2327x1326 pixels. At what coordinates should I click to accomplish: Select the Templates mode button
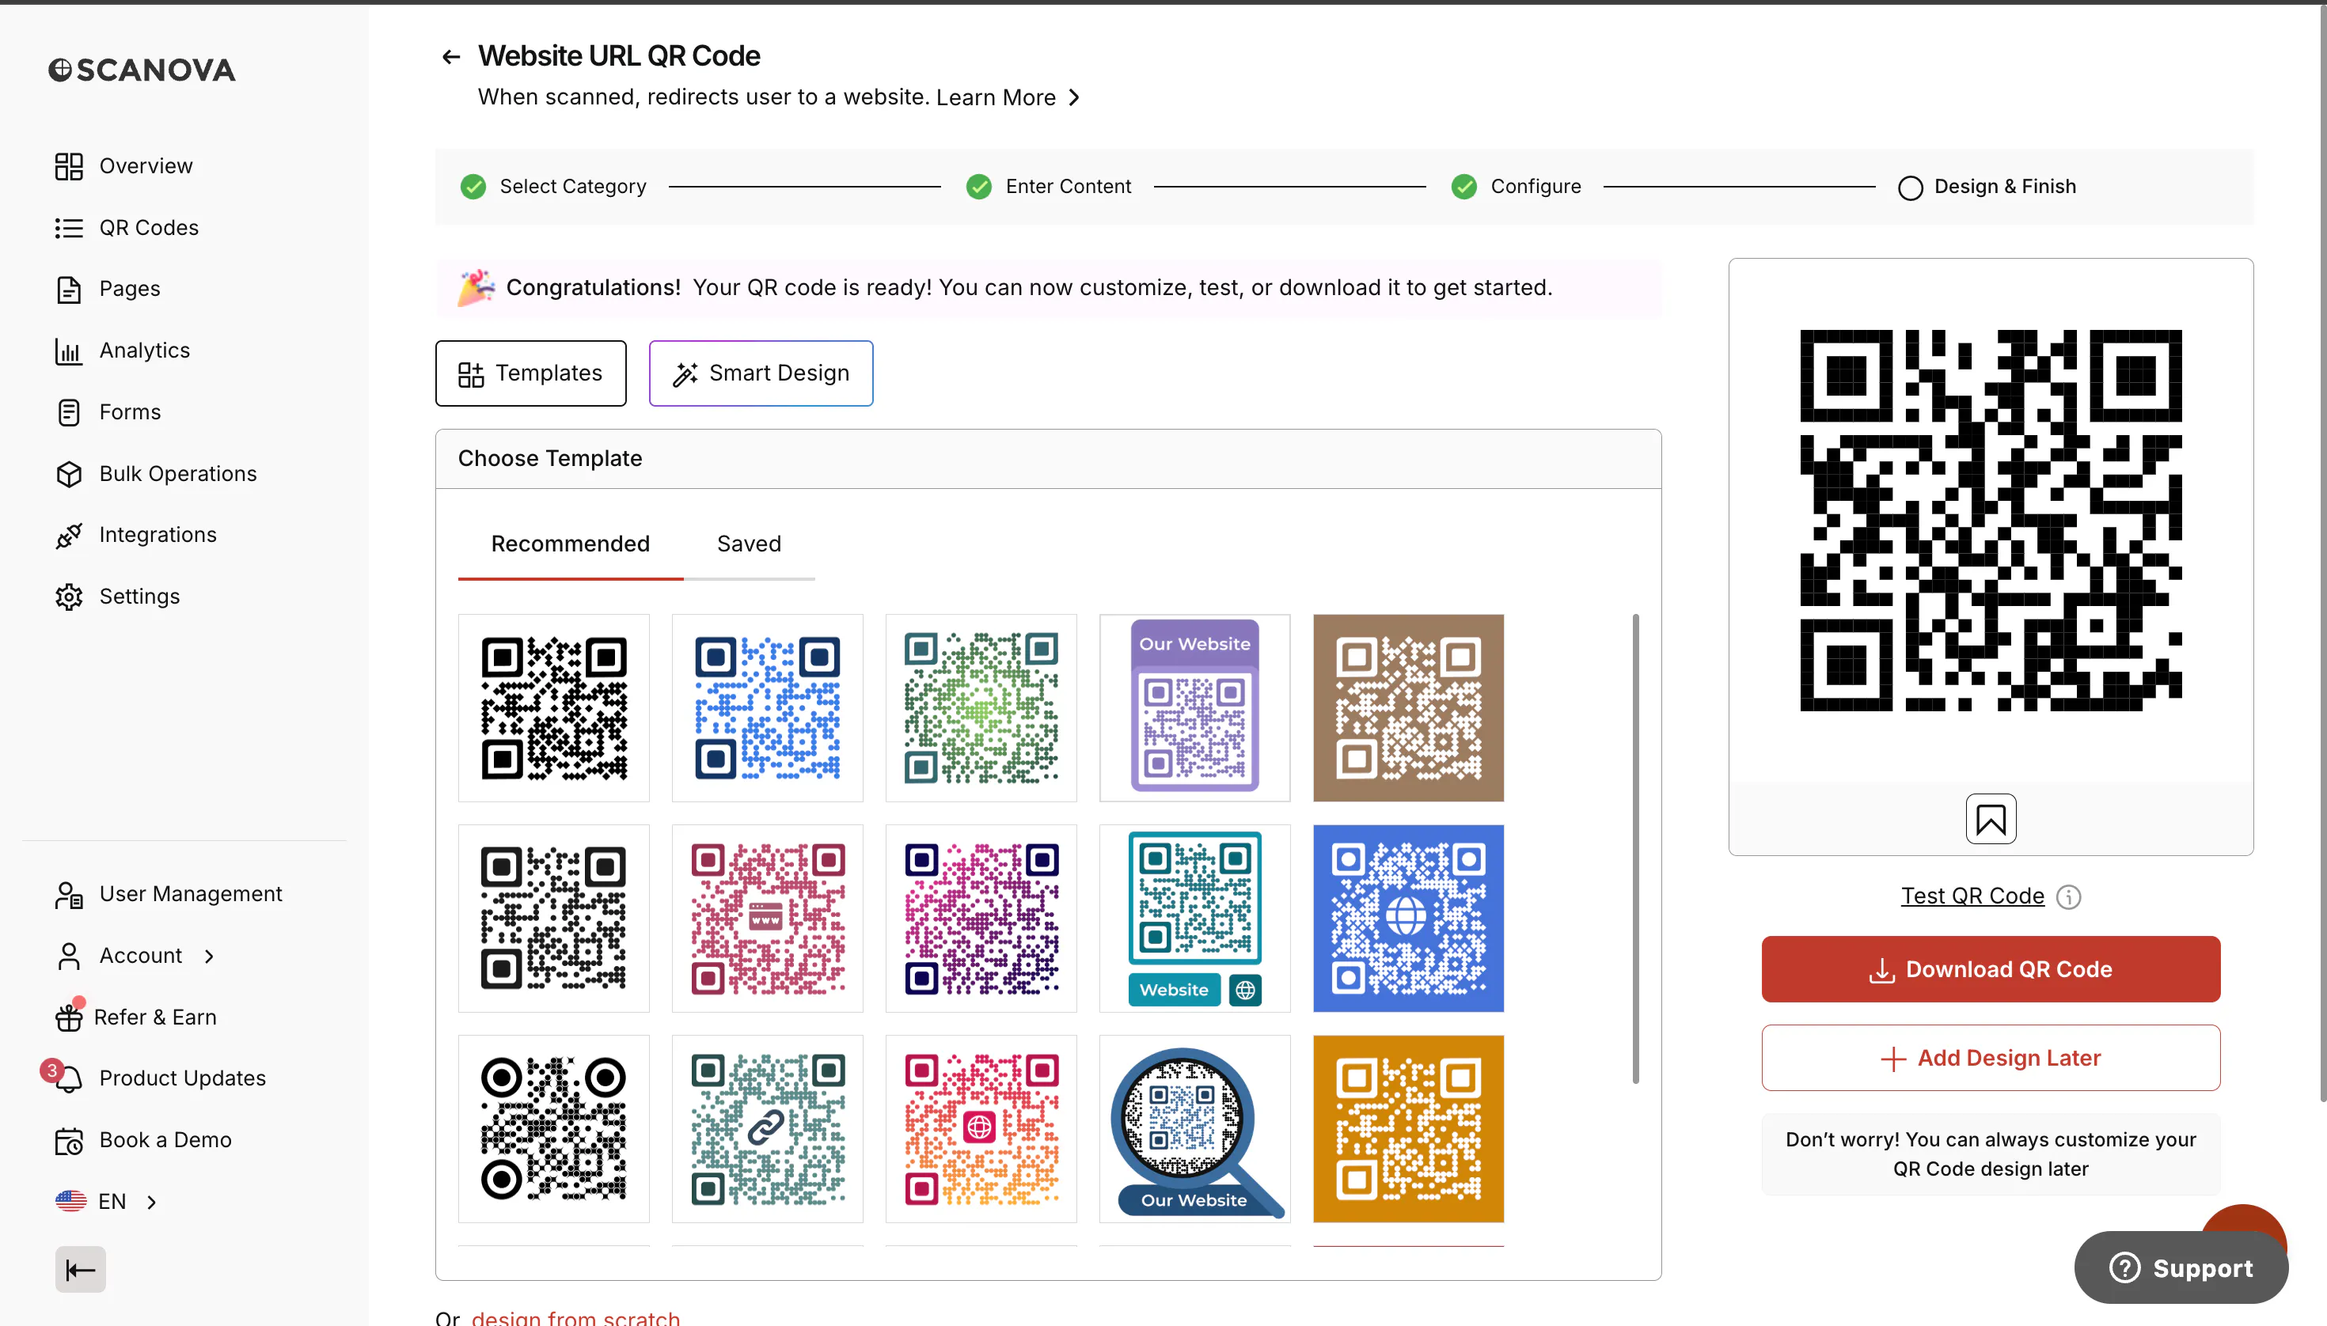[x=530, y=373]
